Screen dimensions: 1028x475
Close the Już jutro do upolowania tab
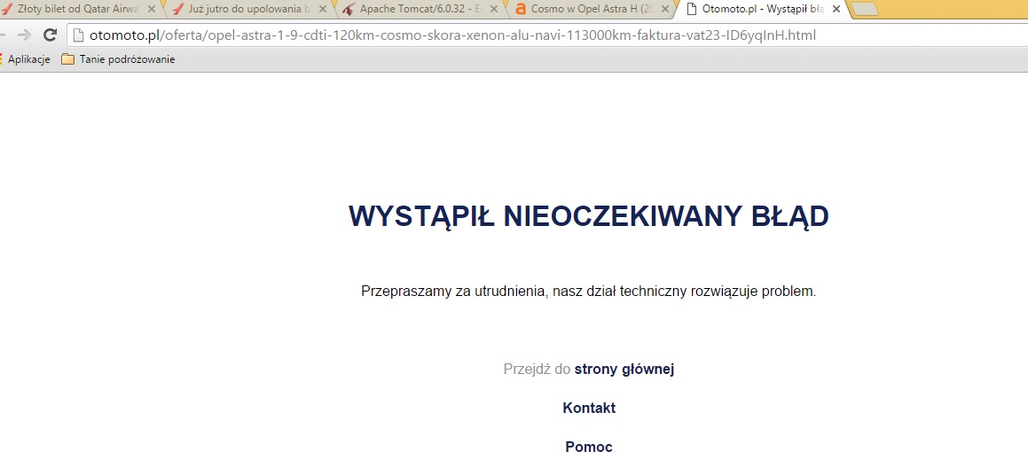click(323, 9)
